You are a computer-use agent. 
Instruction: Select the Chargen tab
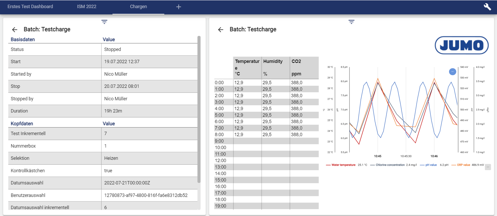pyautogui.click(x=138, y=7)
